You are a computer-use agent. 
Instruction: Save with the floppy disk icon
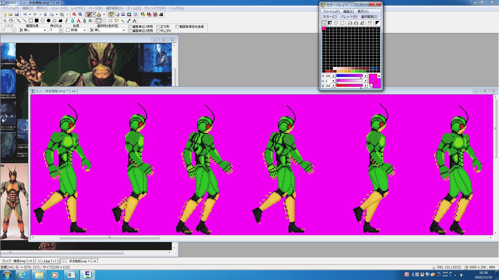[17, 15]
